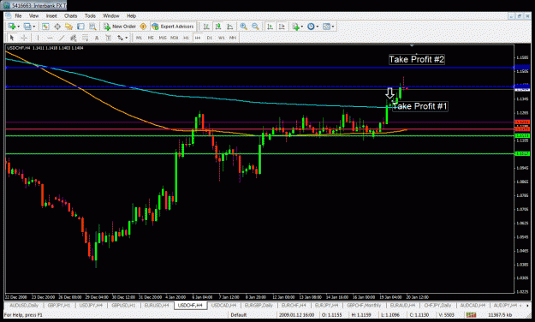
Task: Switch chart to candlesticks mode
Action: pos(218,27)
